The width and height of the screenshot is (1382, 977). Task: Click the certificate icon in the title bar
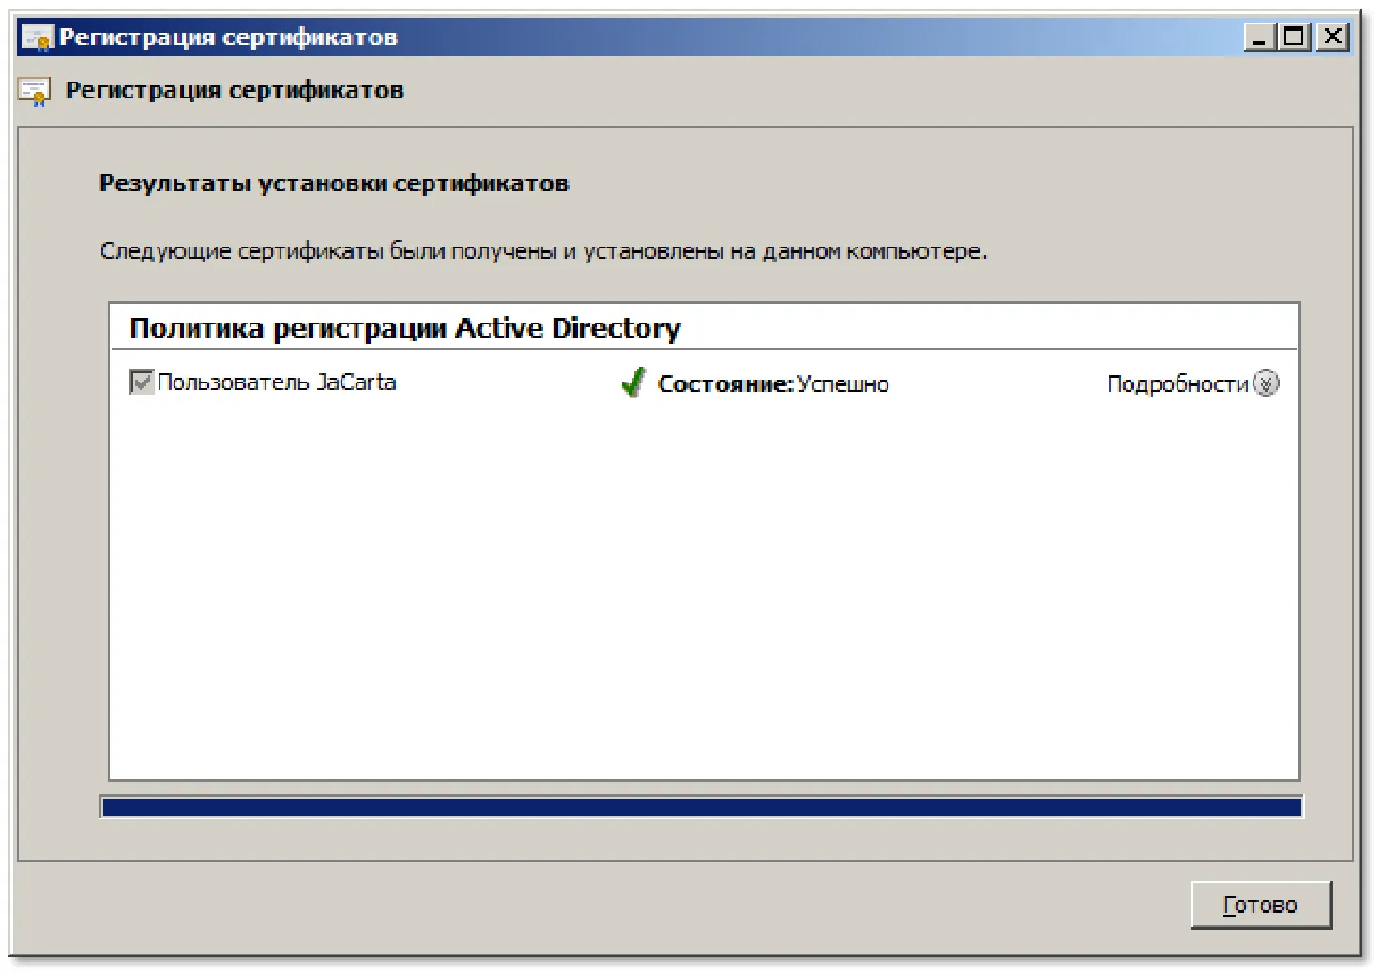37,38
